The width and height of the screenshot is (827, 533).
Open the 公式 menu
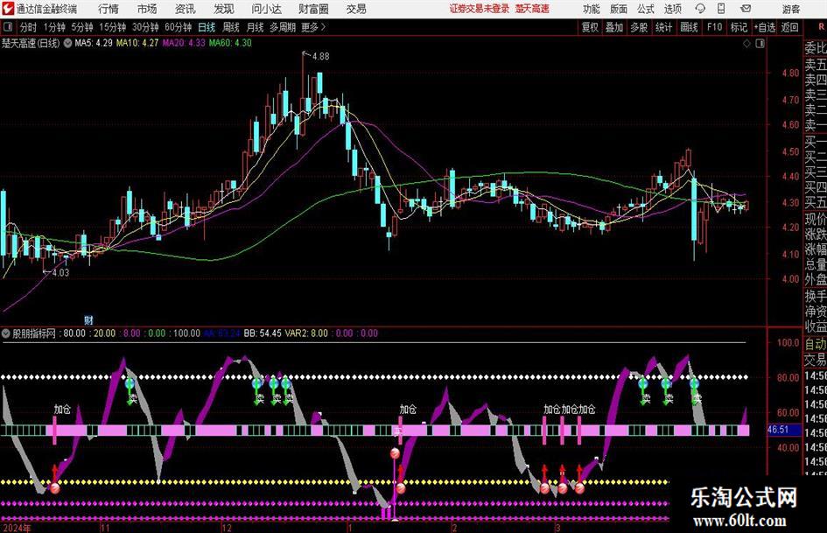[x=646, y=9]
